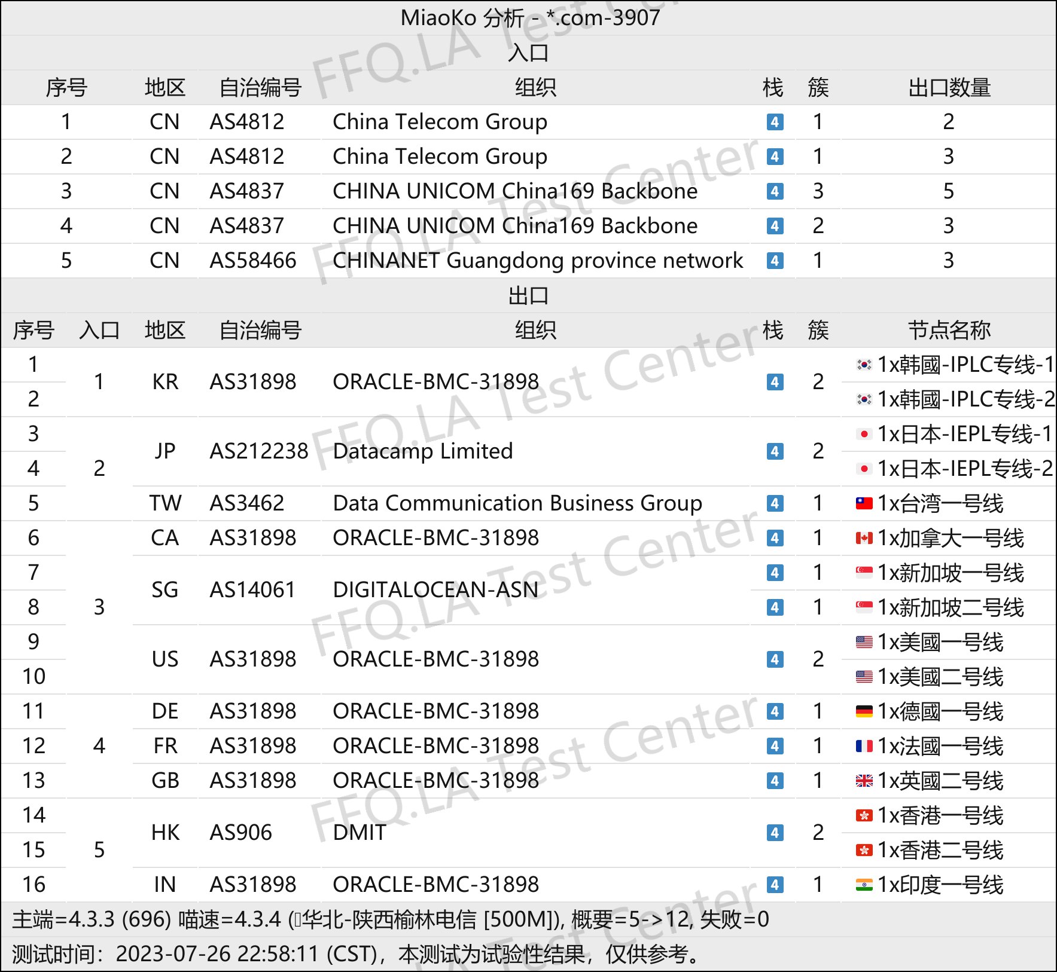Click the Japan flag beside 1x日本-IEPL专线-1
1057x972 pixels.
(864, 433)
